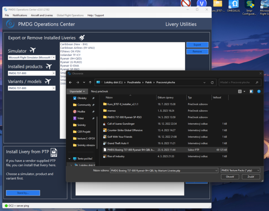The width and height of the screenshot is (269, 211).
Task: Select Videá in the dialog sidebar
Action: [81, 118]
